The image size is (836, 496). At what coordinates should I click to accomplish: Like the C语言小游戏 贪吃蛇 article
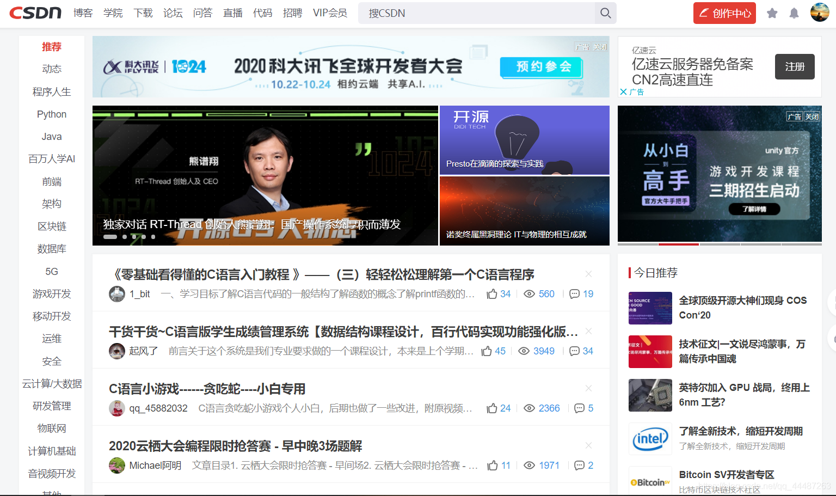coord(492,408)
